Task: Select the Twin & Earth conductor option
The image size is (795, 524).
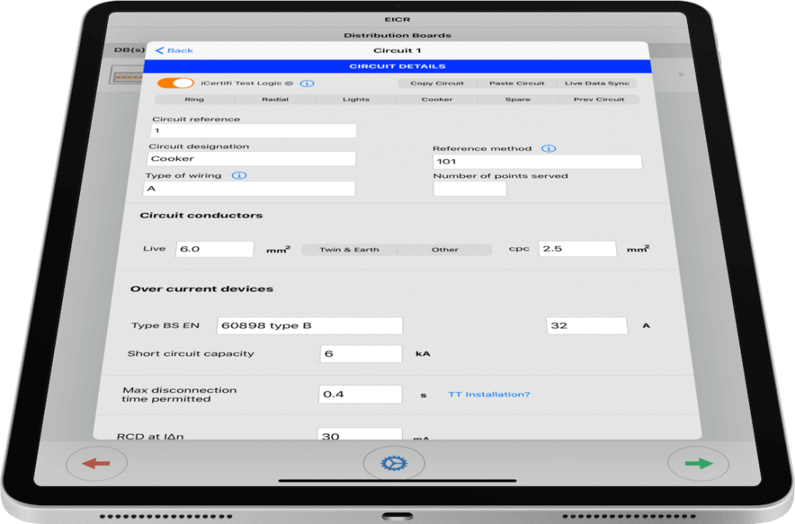Action: tap(349, 250)
